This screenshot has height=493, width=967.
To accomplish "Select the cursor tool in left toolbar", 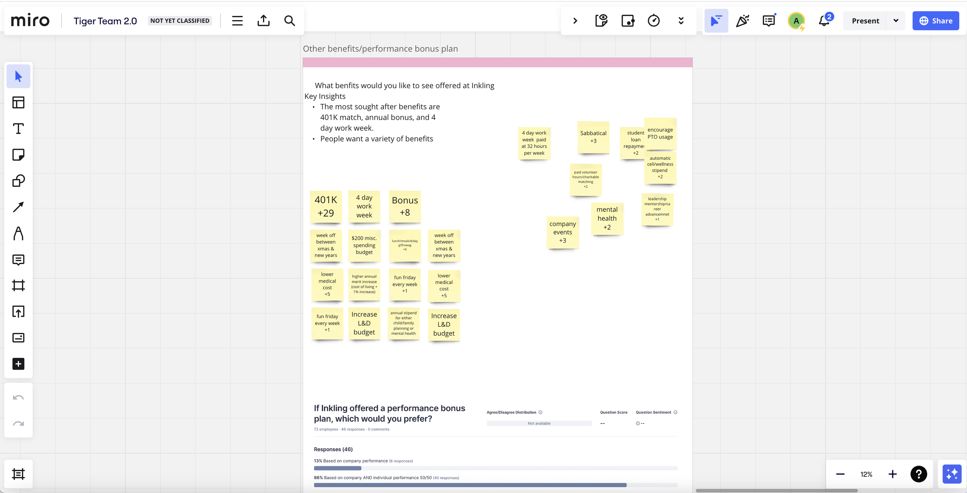I will [x=18, y=77].
